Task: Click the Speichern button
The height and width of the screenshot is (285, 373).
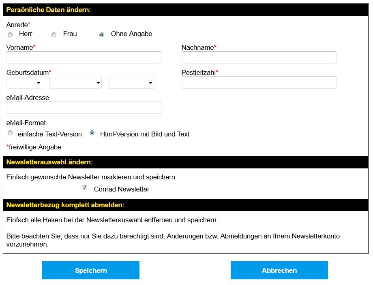Action: tap(91, 270)
